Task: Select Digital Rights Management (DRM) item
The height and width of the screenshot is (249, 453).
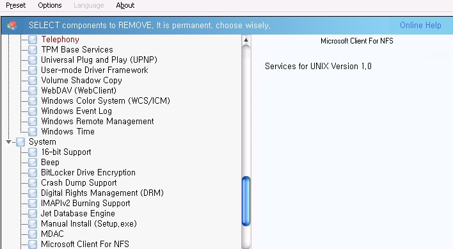Action: pyautogui.click(x=102, y=193)
